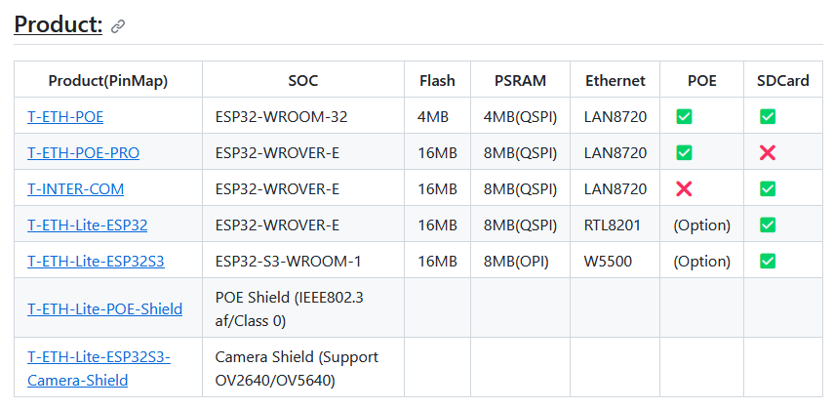The width and height of the screenshot is (834, 409).
Task: Open the T-ETH-POE-PRO pin map link
Action: (84, 153)
